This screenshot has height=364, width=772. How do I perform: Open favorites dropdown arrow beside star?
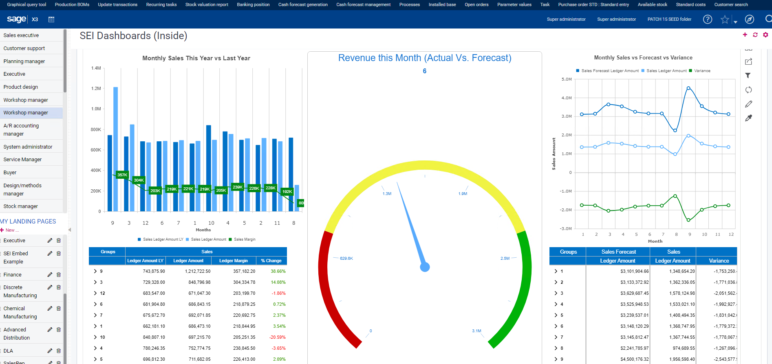click(x=735, y=22)
